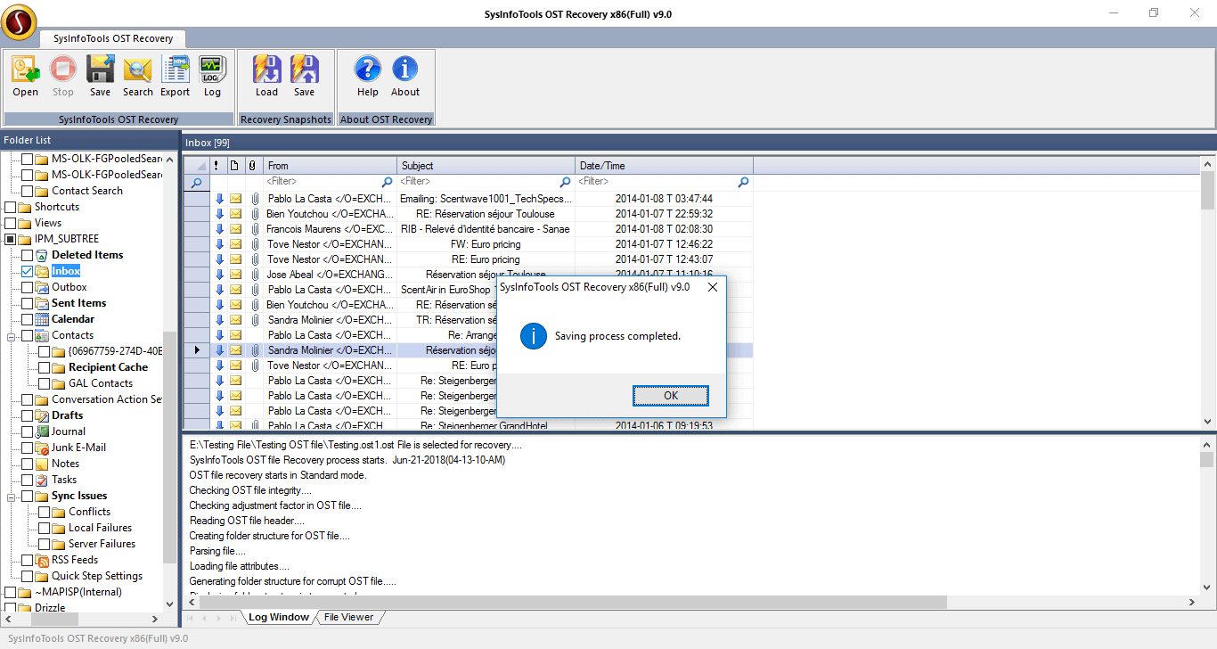Check the Outbox folder checkbox
Viewport: 1217px width, 649px height.
[27, 287]
